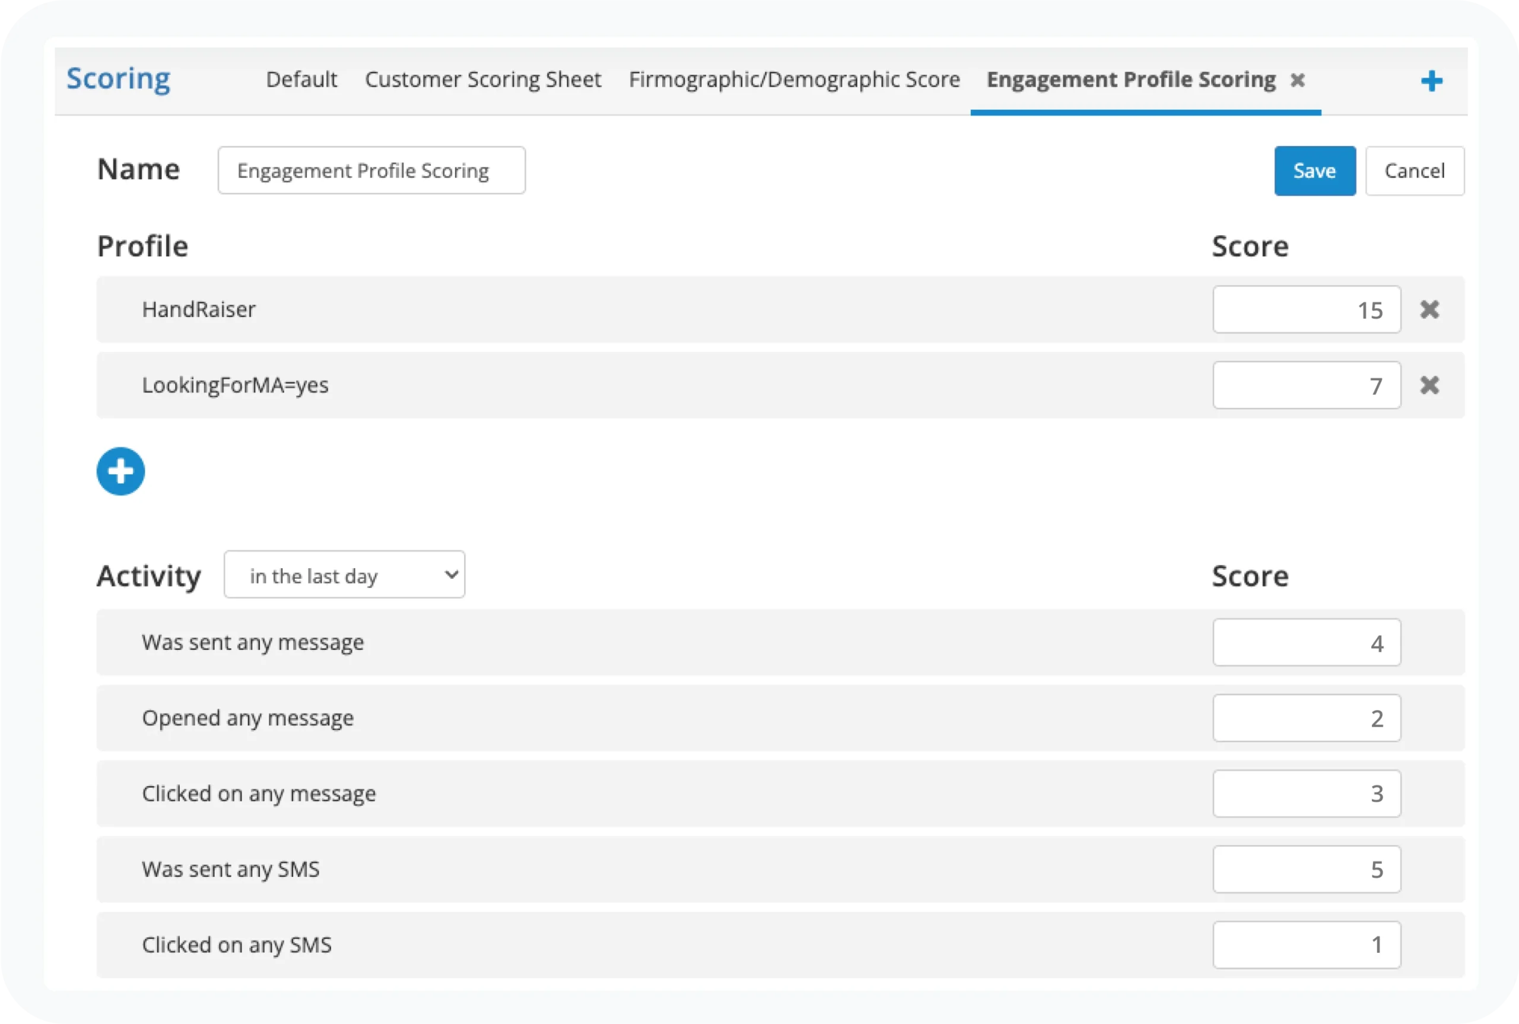The width and height of the screenshot is (1519, 1024).
Task: Click the Scoring page heading
Action: pyautogui.click(x=118, y=79)
